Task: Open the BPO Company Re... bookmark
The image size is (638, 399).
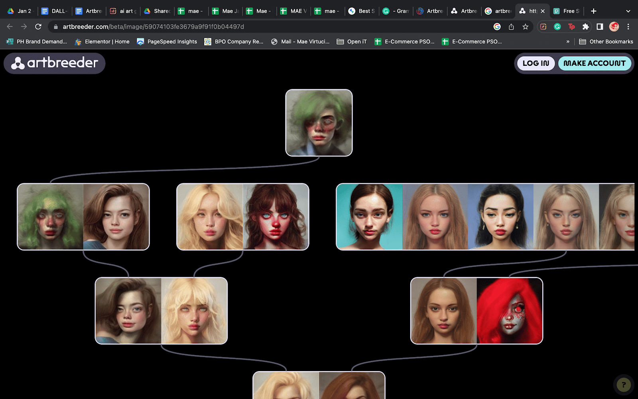Action: coord(234,41)
